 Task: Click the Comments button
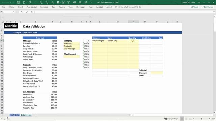point(207,7)
